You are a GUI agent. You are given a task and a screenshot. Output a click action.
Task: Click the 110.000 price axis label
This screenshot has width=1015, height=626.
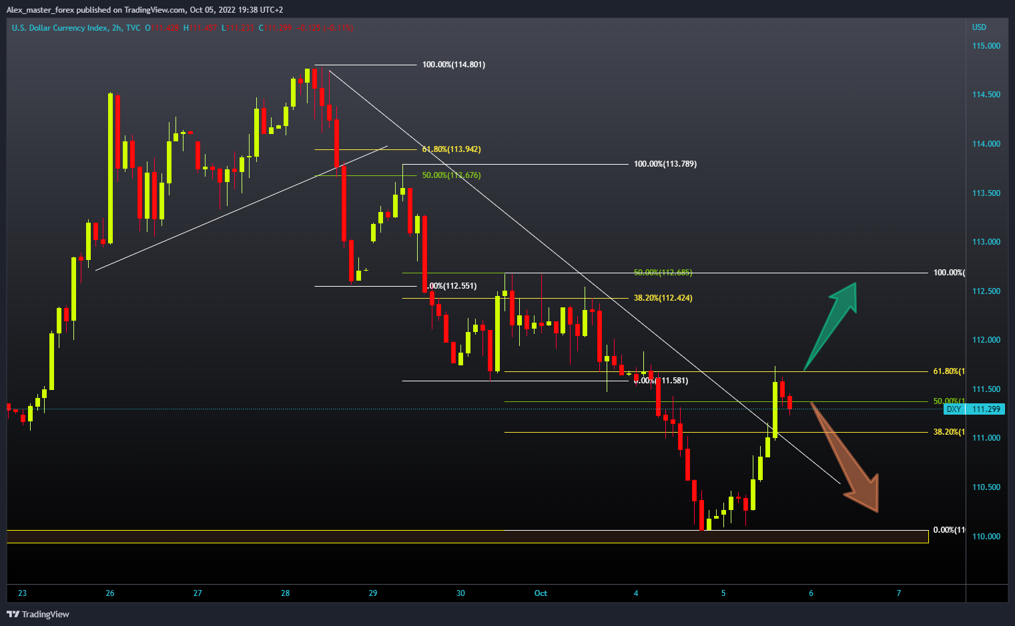[x=986, y=537]
